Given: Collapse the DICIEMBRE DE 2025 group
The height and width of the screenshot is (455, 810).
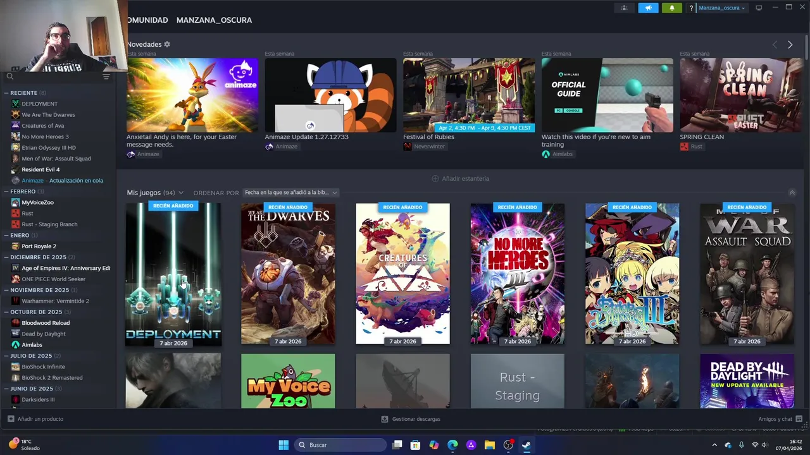Looking at the screenshot, I should tap(6, 257).
